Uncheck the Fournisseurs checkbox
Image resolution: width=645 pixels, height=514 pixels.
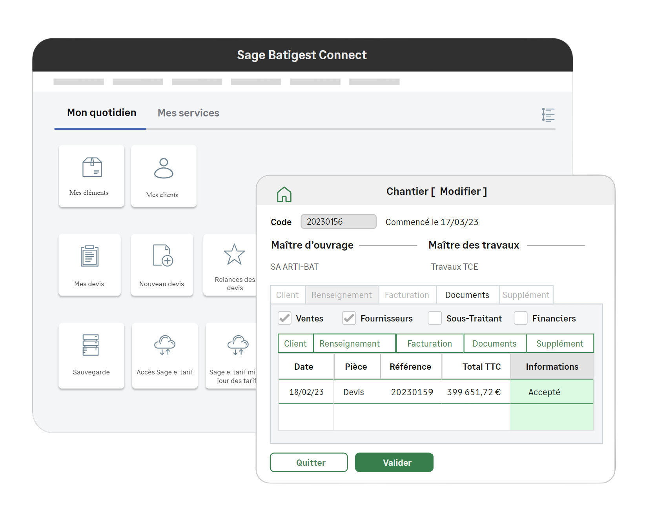coord(349,318)
